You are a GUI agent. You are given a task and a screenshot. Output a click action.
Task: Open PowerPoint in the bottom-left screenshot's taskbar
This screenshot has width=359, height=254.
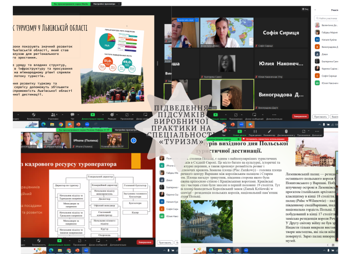pos(77,250)
